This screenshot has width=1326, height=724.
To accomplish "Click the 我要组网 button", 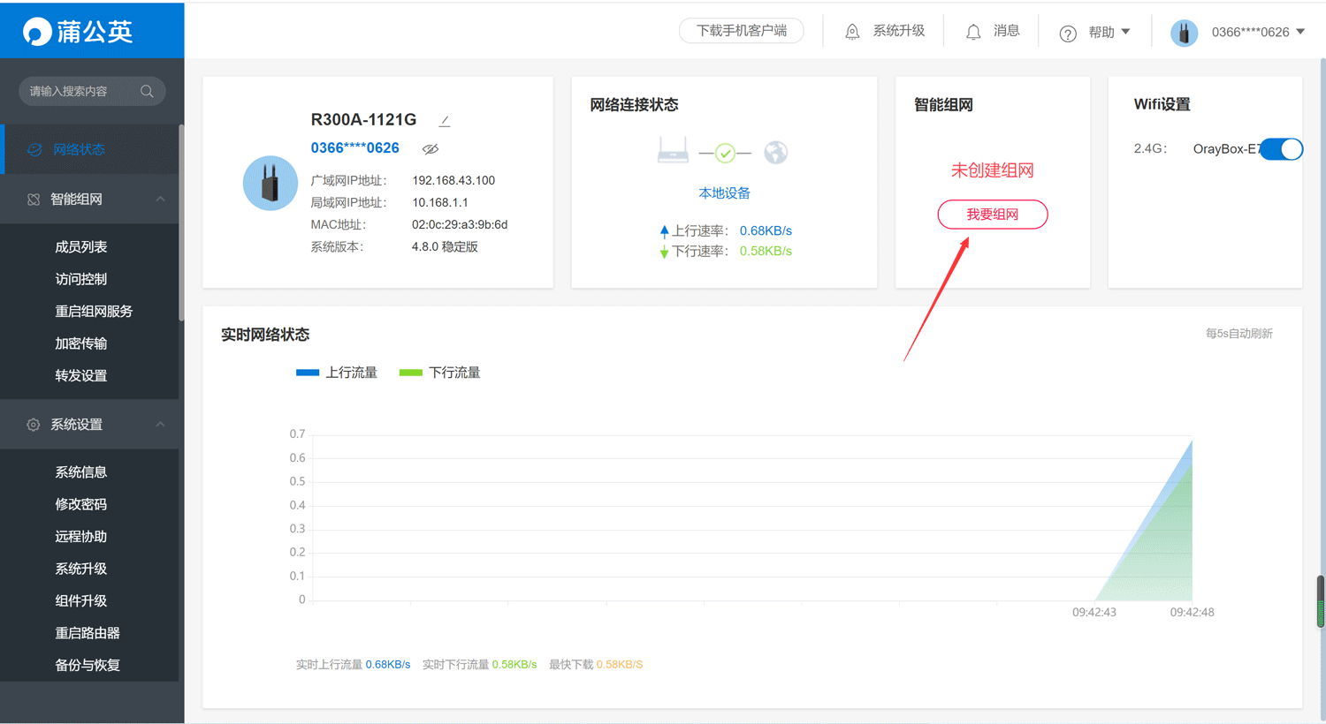I will click(992, 215).
